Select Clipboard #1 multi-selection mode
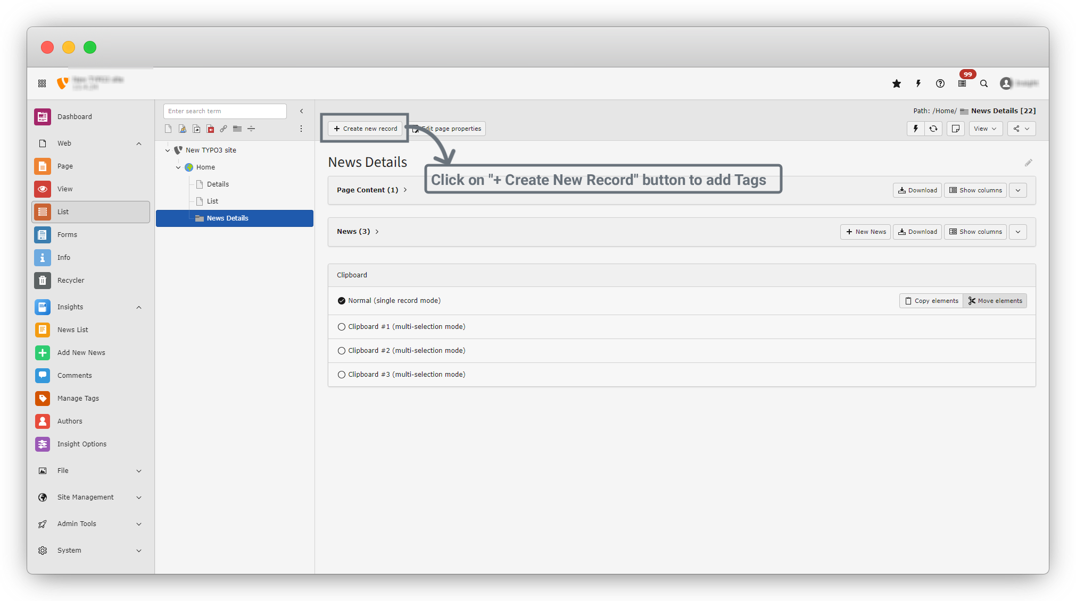Screen dimensions: 1076x601 342,327
